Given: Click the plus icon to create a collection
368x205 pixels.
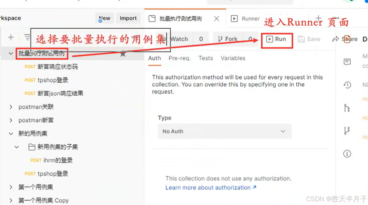Looking at the screenshot, I should tap(11, 37).
